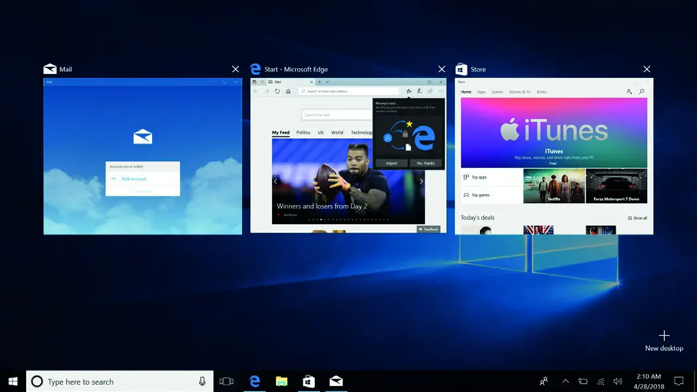Open Microsoft Edge from the taskbar
This screenshot has width=697, height=392.
tap(254, 382)
